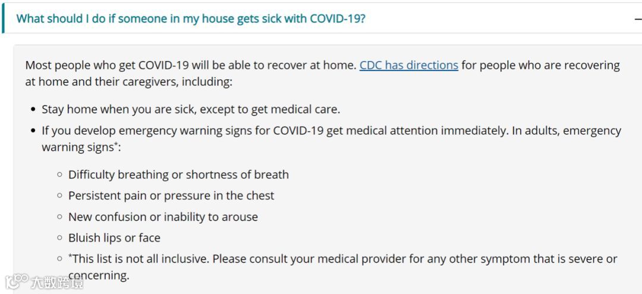Click the 'This list is not all inclusive' note
Image resolution: width=642 pixels, height=294 pixels.
(343, 267)
